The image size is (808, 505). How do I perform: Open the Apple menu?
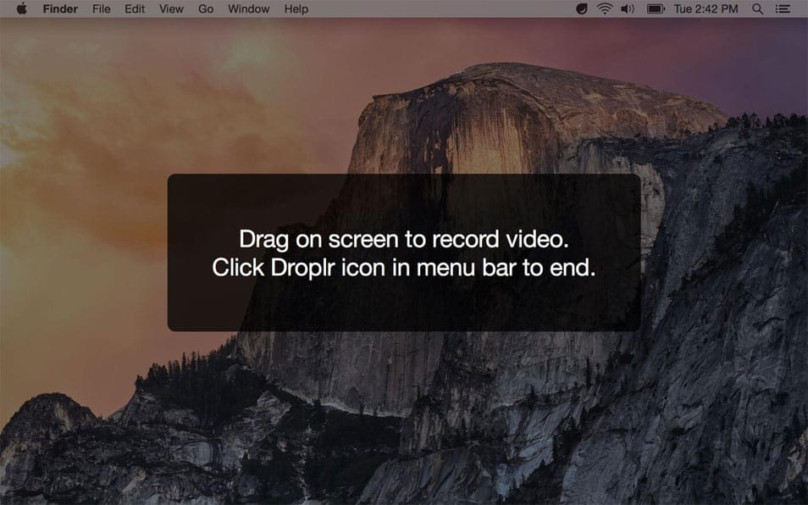point(22,8)
